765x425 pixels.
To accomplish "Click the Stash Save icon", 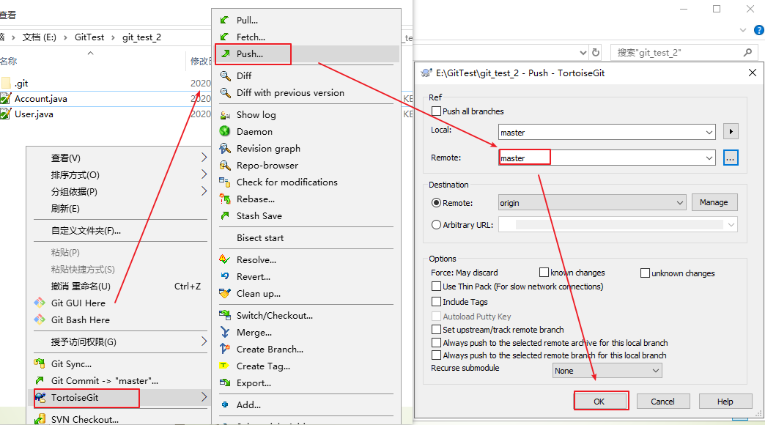I will pyautogui.click(x=224, y=215).
